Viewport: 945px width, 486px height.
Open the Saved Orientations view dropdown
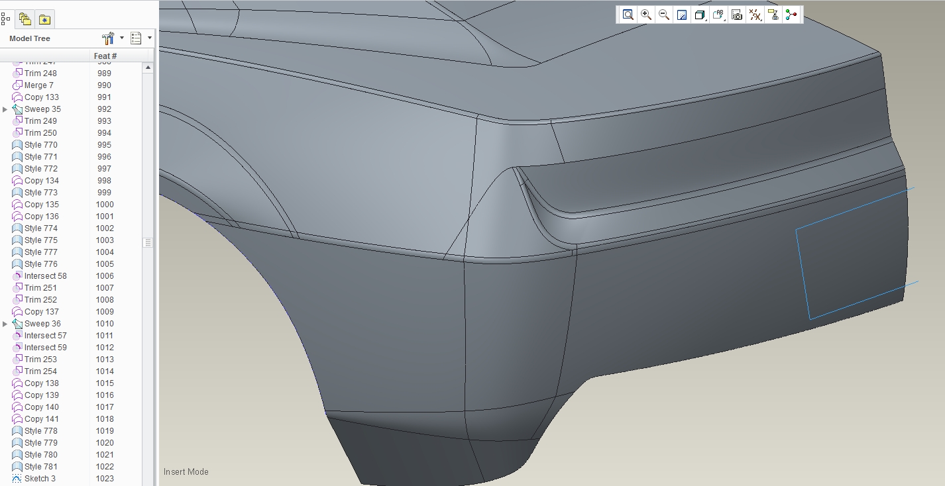718,15
